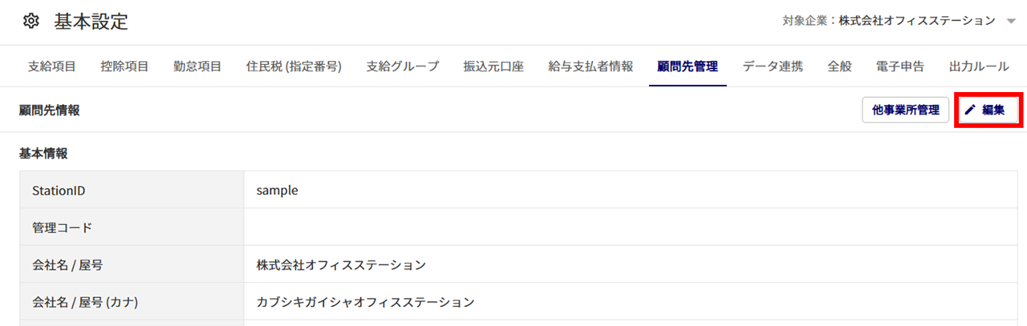1027x326 pixels.
Task: Click the 編集 button
Action: 988,111
